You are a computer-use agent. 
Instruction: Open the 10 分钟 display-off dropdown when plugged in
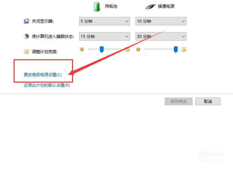pos(161,21)
